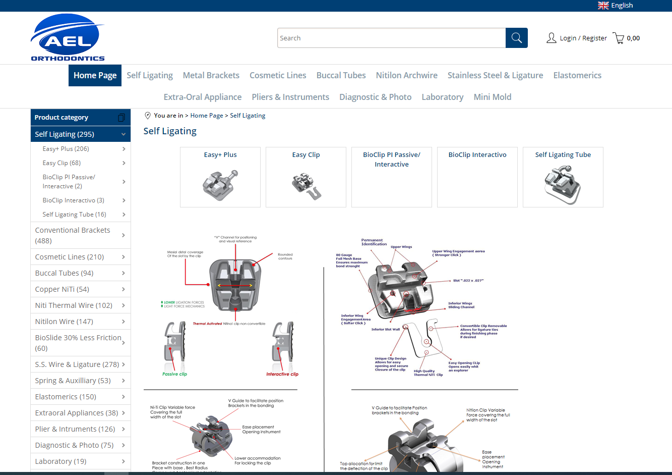Expand the Copper NiTi (54) arrow
The width and height of the screenshot is (672, 475).
[124, 289]
